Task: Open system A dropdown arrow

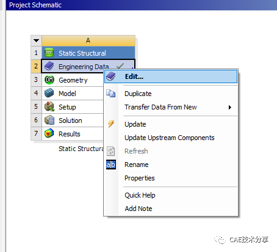Action: click(37, 40)
